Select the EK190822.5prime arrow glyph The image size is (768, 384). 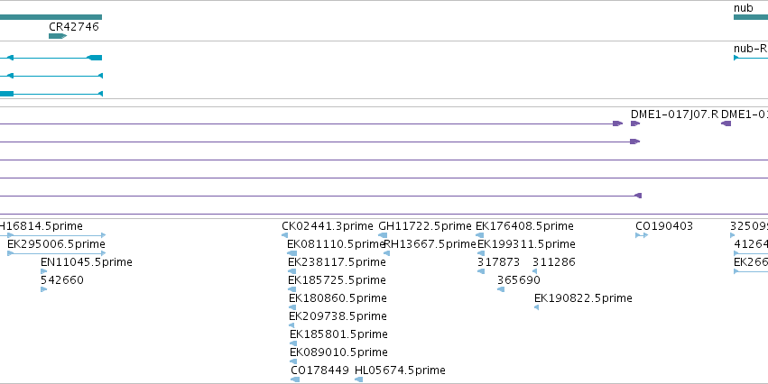click(x=536, y=307)
